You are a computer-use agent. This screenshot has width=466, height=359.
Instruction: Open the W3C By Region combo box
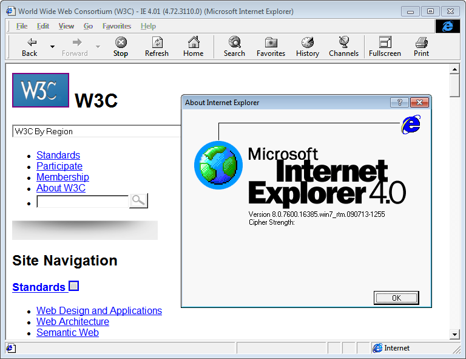coord(97,131)
